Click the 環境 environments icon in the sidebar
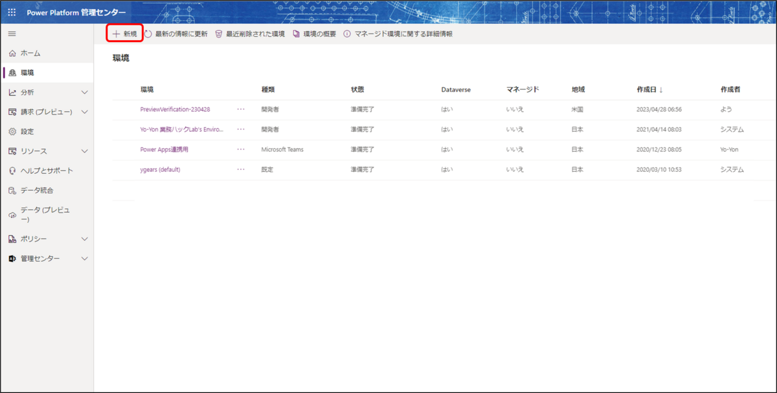 (x=12, y=73)
